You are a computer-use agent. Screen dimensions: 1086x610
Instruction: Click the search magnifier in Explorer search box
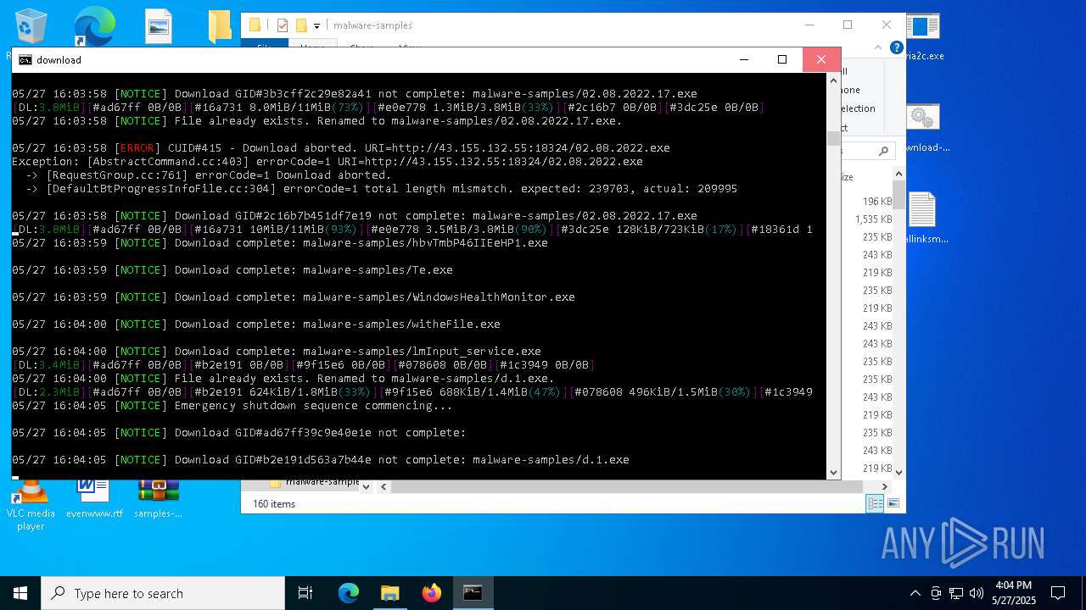(x=883, y=151)
